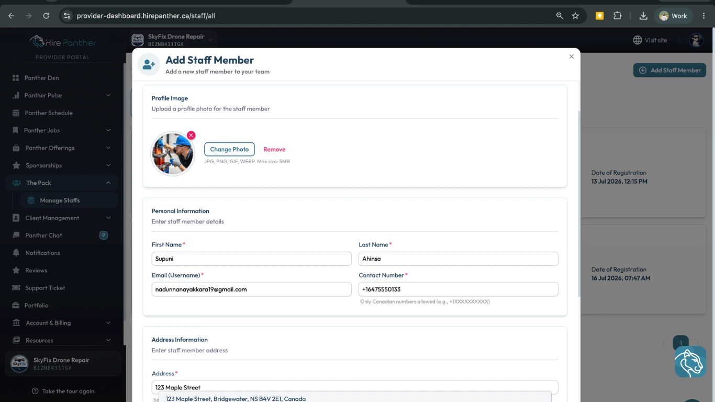Screen dimensions: 715x402
Task: Click pagination page 1 button
Action: tap(680, 343)
